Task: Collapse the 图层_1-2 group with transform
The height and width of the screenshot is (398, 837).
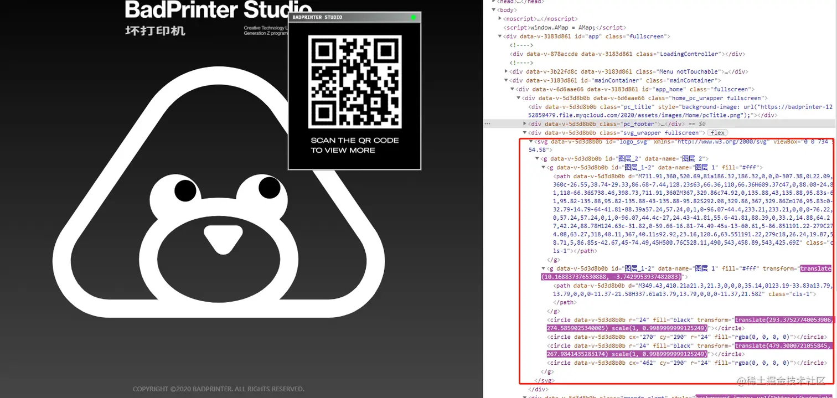Action: 543,268
